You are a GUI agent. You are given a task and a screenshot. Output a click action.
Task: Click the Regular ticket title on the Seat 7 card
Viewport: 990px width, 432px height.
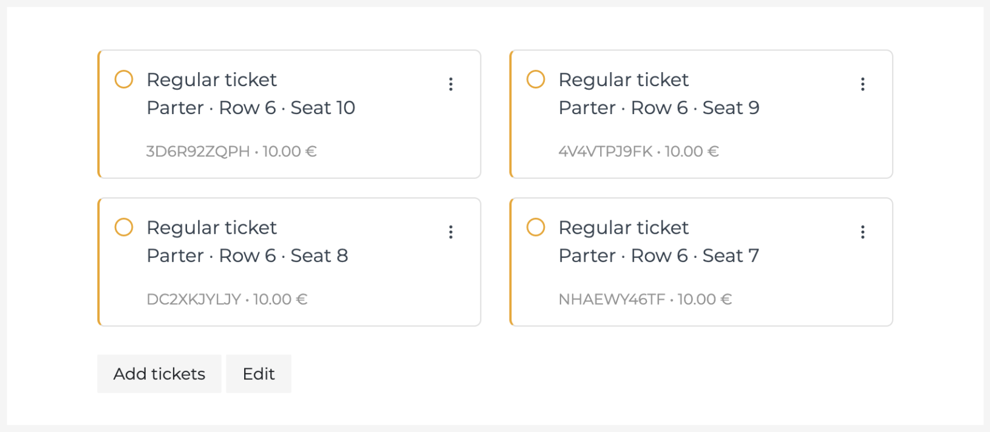[623, 227]
